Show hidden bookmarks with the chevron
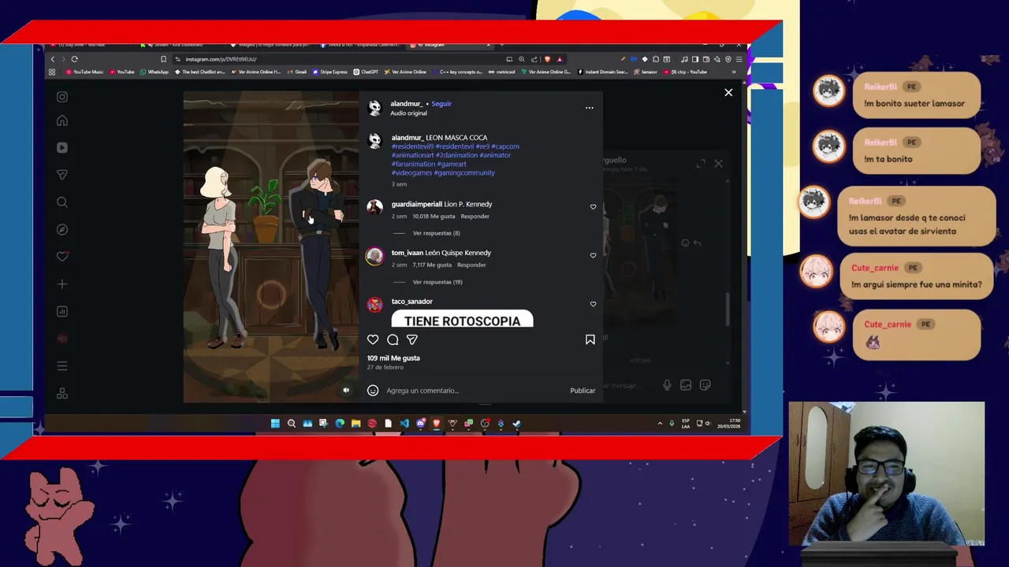The image size is (1009, 567). pos(733,72)
